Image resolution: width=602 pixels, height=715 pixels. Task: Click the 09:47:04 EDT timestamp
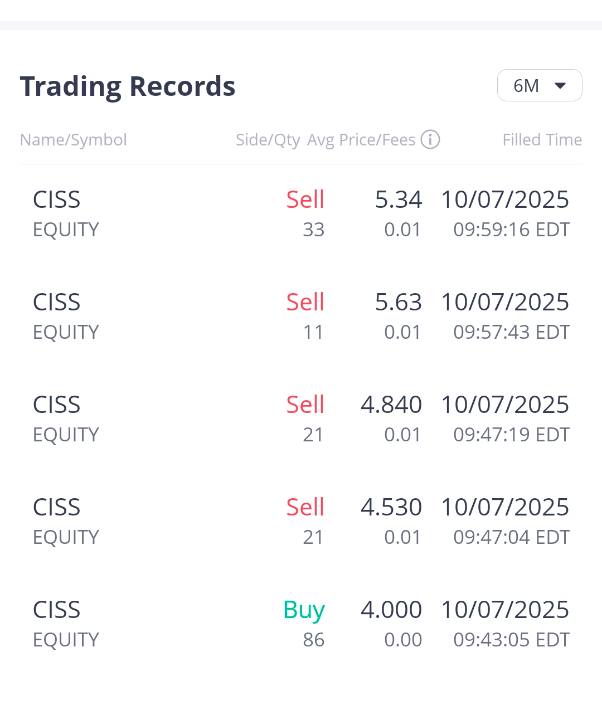pos(511,537)
